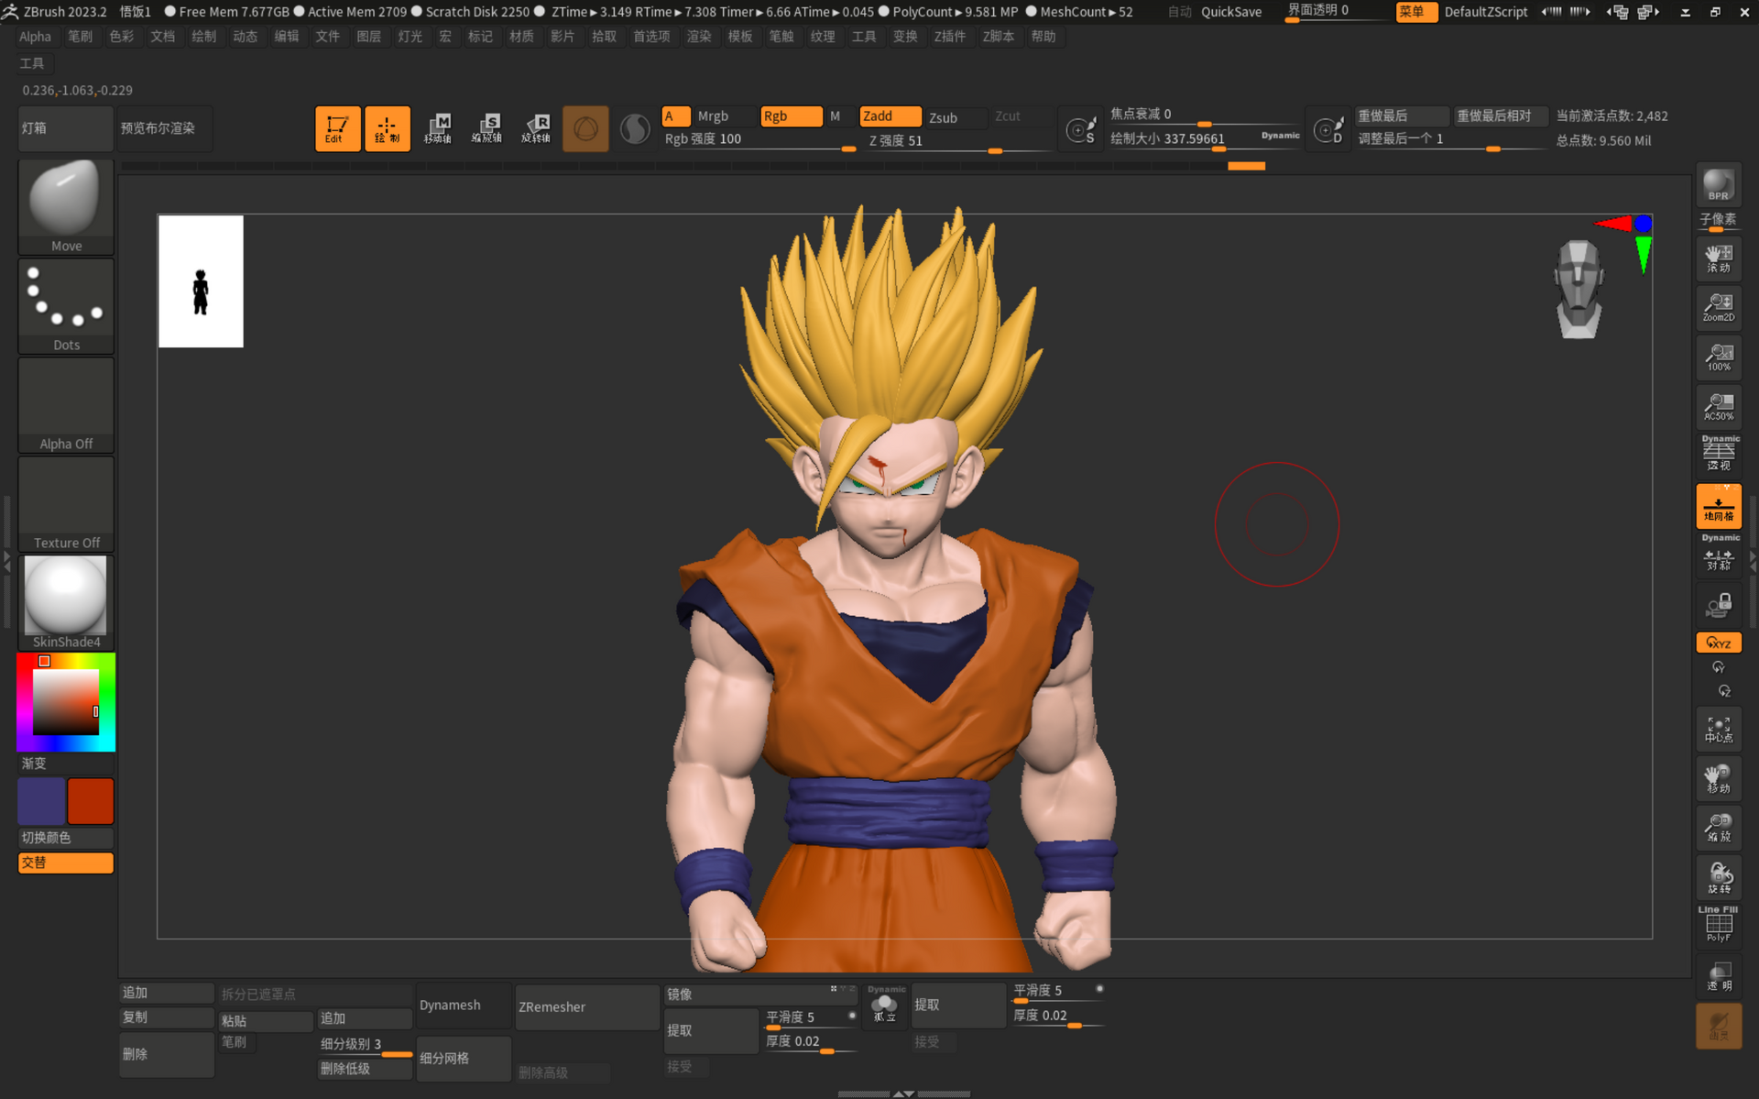This screenshot has width=1759, height=1099.
Task: Click the Zoom2D icon
Action: pyautogui.click(x=1719, y=308)
